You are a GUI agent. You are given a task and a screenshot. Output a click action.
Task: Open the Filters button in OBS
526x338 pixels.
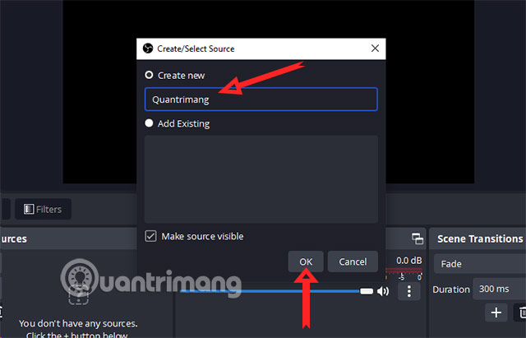tap(43, 209)
